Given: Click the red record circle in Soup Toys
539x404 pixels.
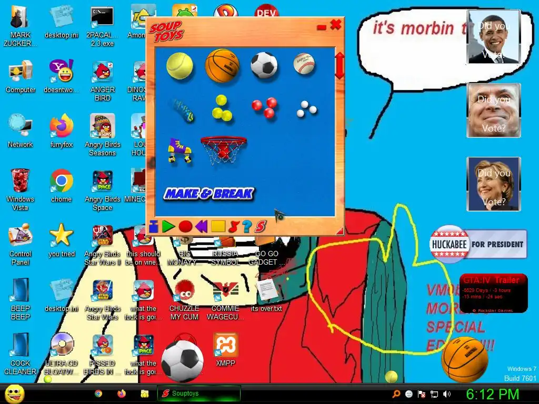Looking at the screenshot, I should click(185, 227).
